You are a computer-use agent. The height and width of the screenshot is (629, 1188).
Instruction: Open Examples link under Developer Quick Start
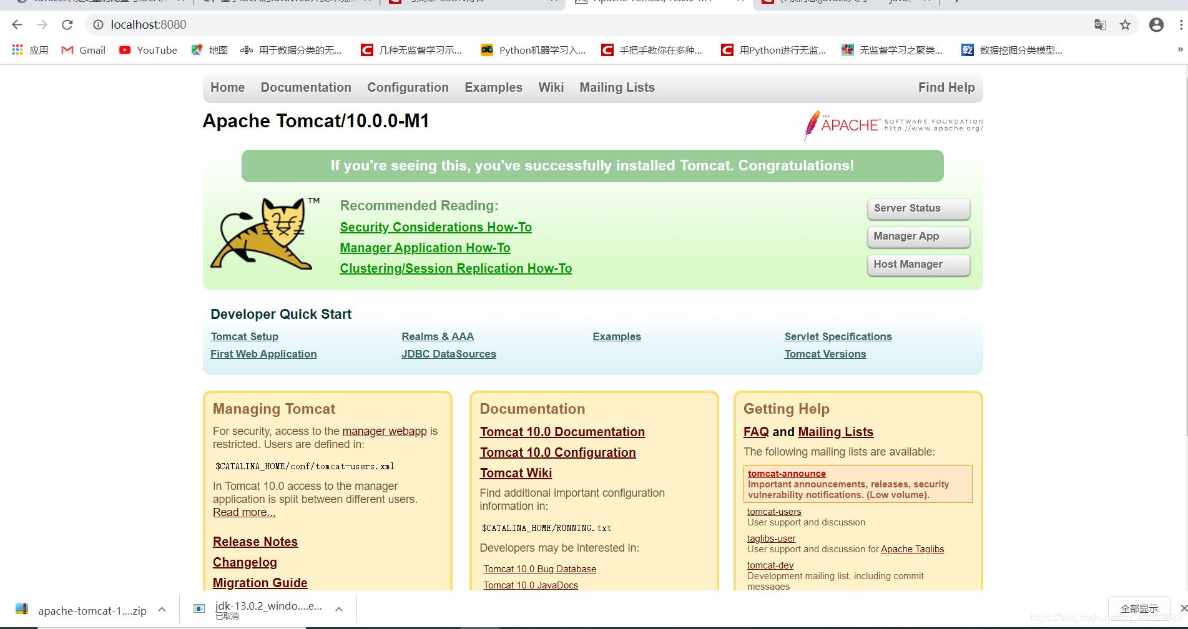(x=617, y=336)
